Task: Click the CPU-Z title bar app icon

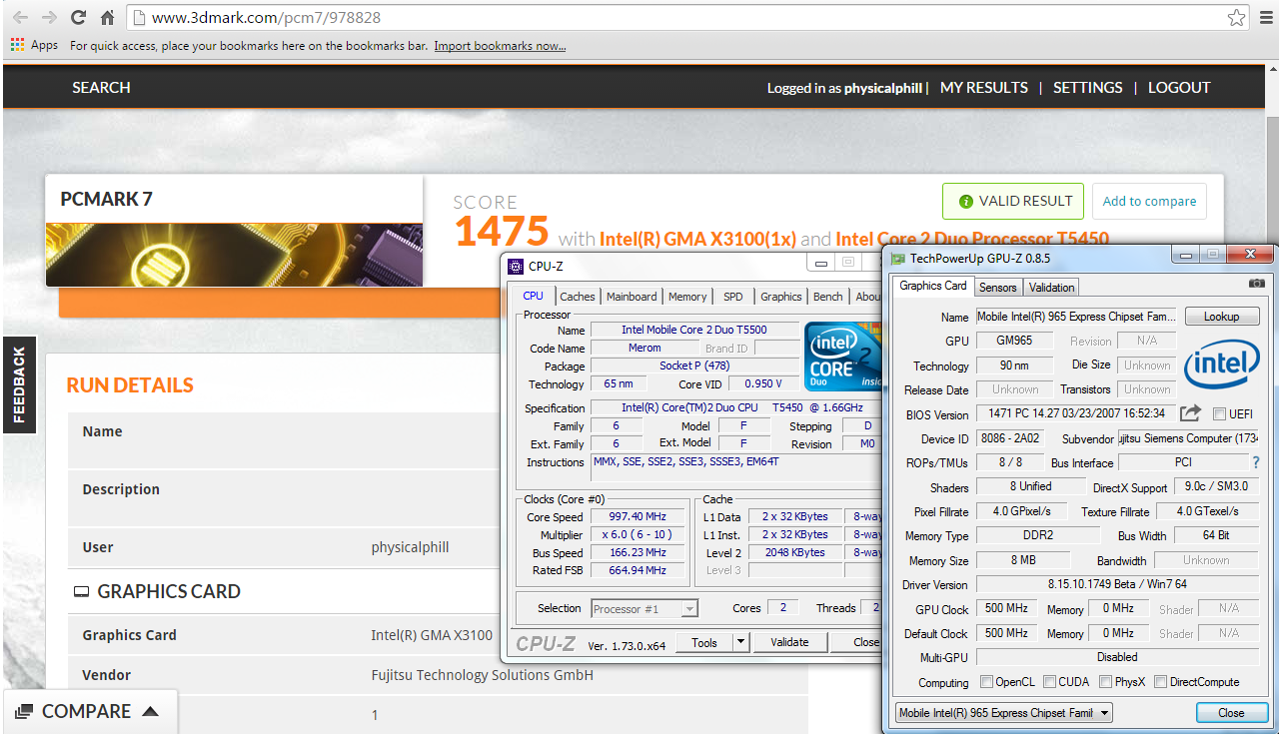Action: 516,266
